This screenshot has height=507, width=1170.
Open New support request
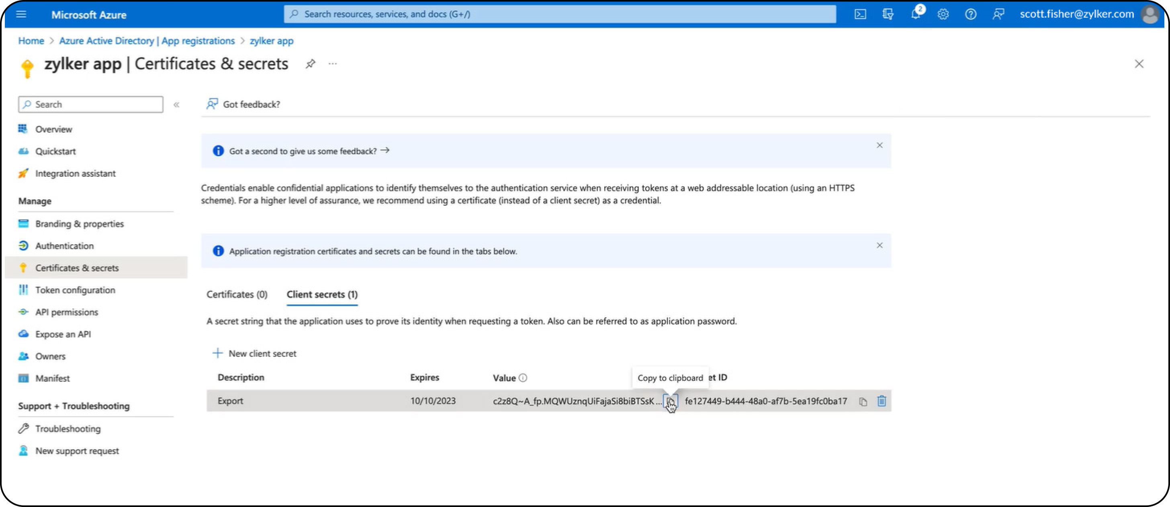point(77,451)
